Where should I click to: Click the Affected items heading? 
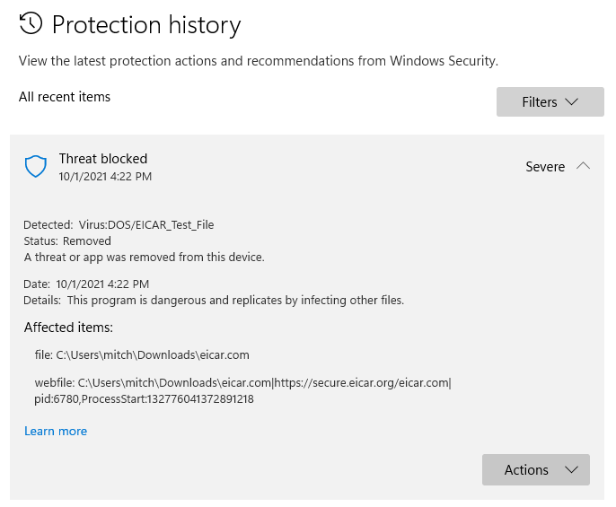pyautogui.click(x=68, y=328)
